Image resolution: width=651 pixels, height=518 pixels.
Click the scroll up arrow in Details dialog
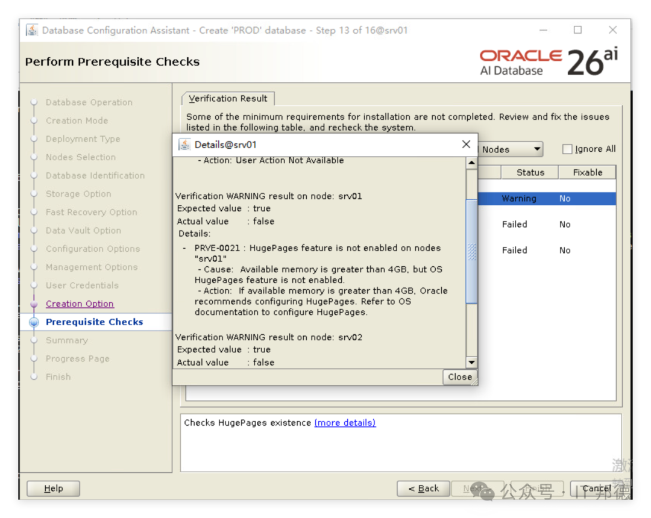tap(471, 163)
